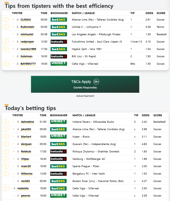Screen dimensions: 170x201
Task: Open the rav303 tipster profile link
Action: point(26,181)
